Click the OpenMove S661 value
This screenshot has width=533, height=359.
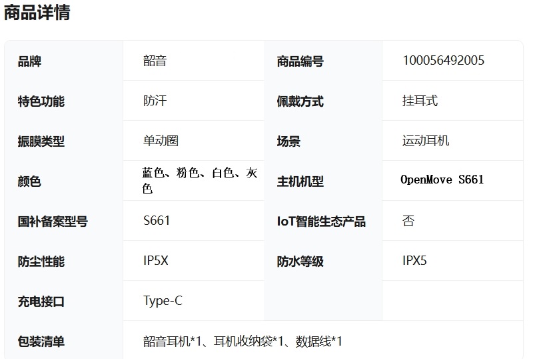click(x=442, y=179)
